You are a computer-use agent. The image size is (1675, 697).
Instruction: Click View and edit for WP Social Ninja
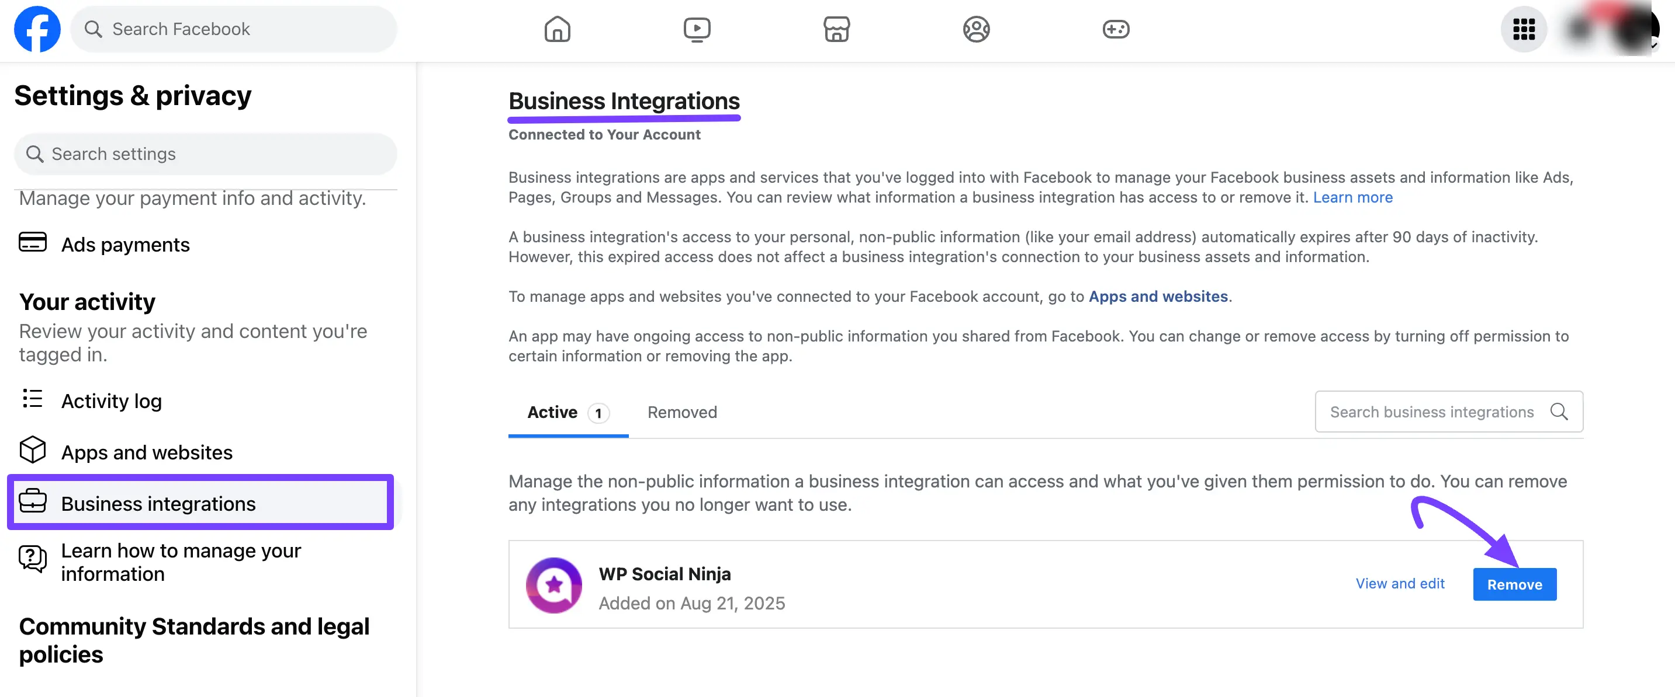pyautogui.click(x=1400, y=584)
